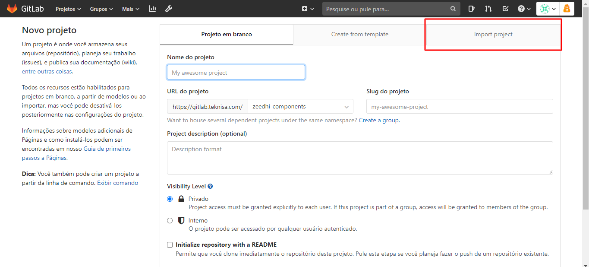This screenshot has height=267, width=589.
Task: Click the shield icon beside Interno
Action: 181,220
